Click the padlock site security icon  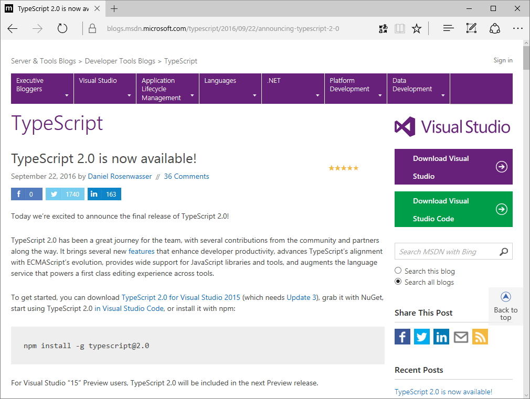pos(92,28)
